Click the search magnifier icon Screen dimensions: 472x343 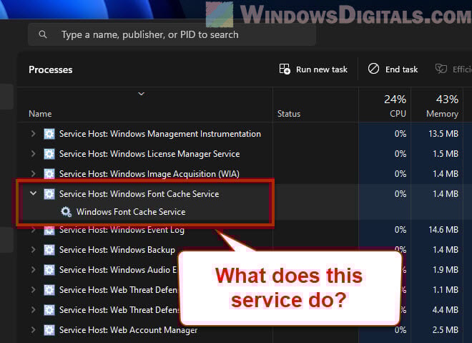click(43, 34)
